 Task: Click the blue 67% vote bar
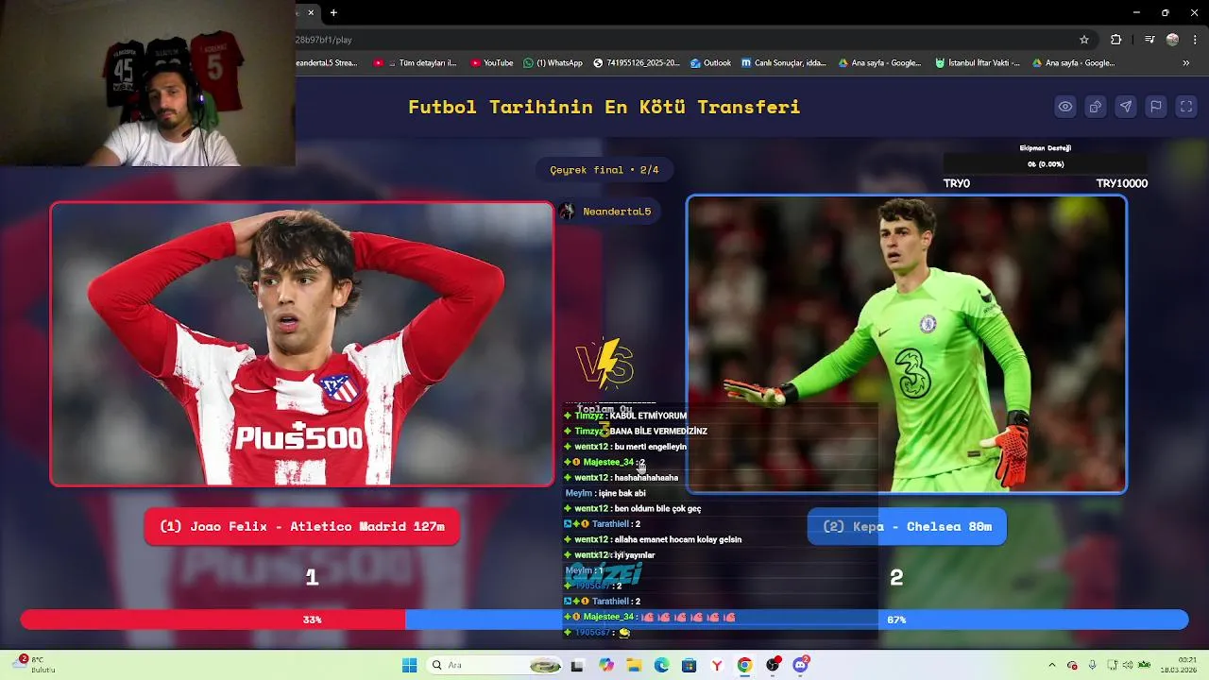(x=796, y=620)
